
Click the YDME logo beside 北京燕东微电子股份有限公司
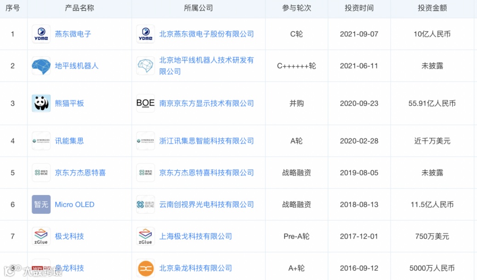click(x=145, y=34)
